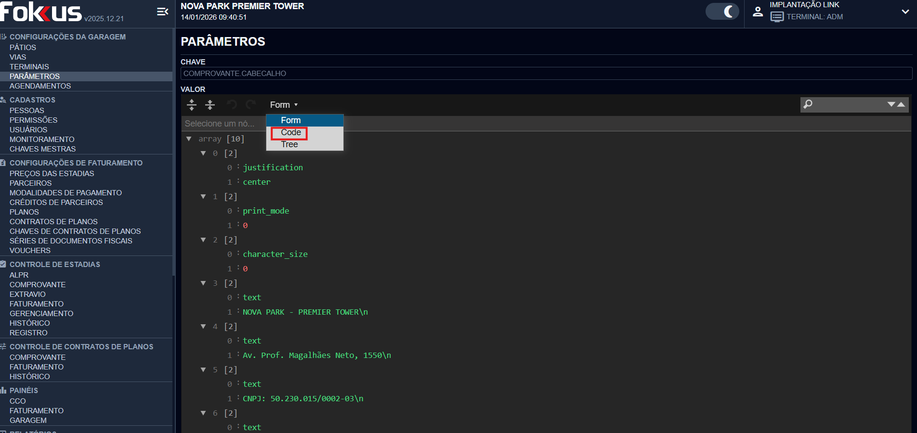This screenshot has width=917, height=433.
Task: Expand all fields in JSON editor
Action: coord(192,105)
